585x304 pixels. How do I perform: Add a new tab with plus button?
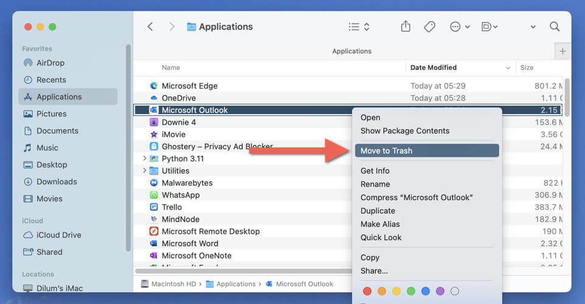[x=562, y=52]
